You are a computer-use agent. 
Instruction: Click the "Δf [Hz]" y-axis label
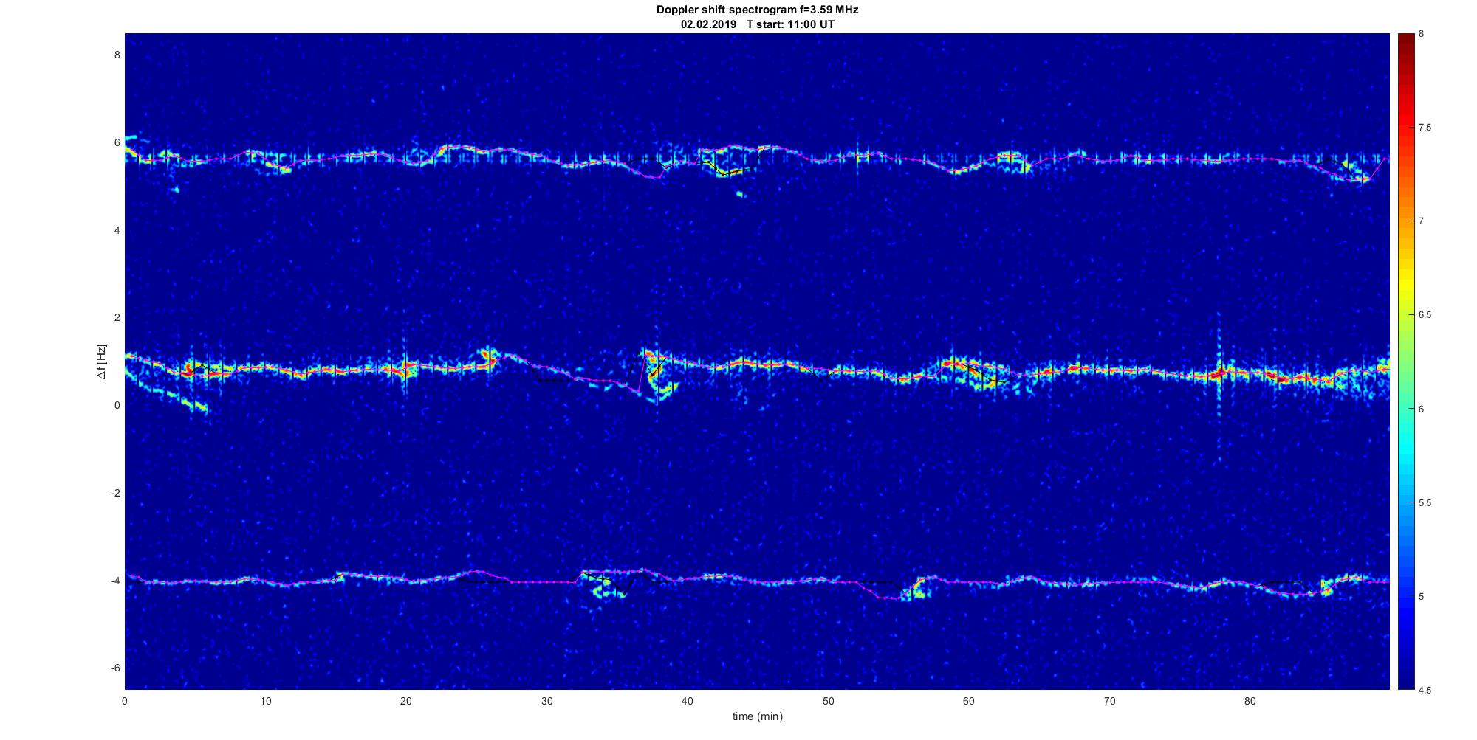coord(101,362)
